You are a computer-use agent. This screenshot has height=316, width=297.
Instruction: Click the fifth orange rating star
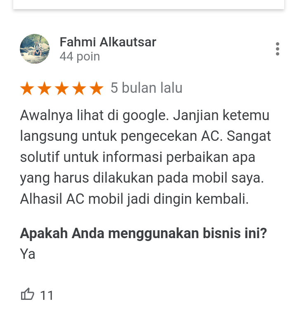click(x=97, y=88)
